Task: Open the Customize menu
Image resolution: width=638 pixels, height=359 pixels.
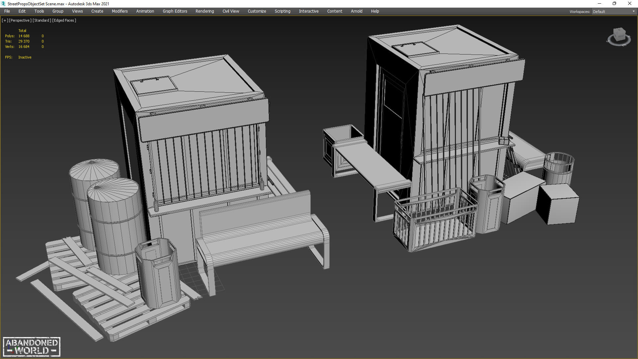Action: coord(257,11)
